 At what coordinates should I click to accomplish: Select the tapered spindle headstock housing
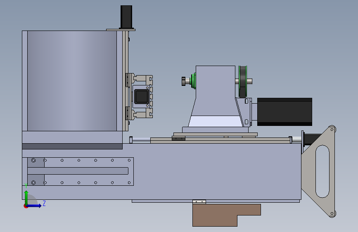pos(215,96)
